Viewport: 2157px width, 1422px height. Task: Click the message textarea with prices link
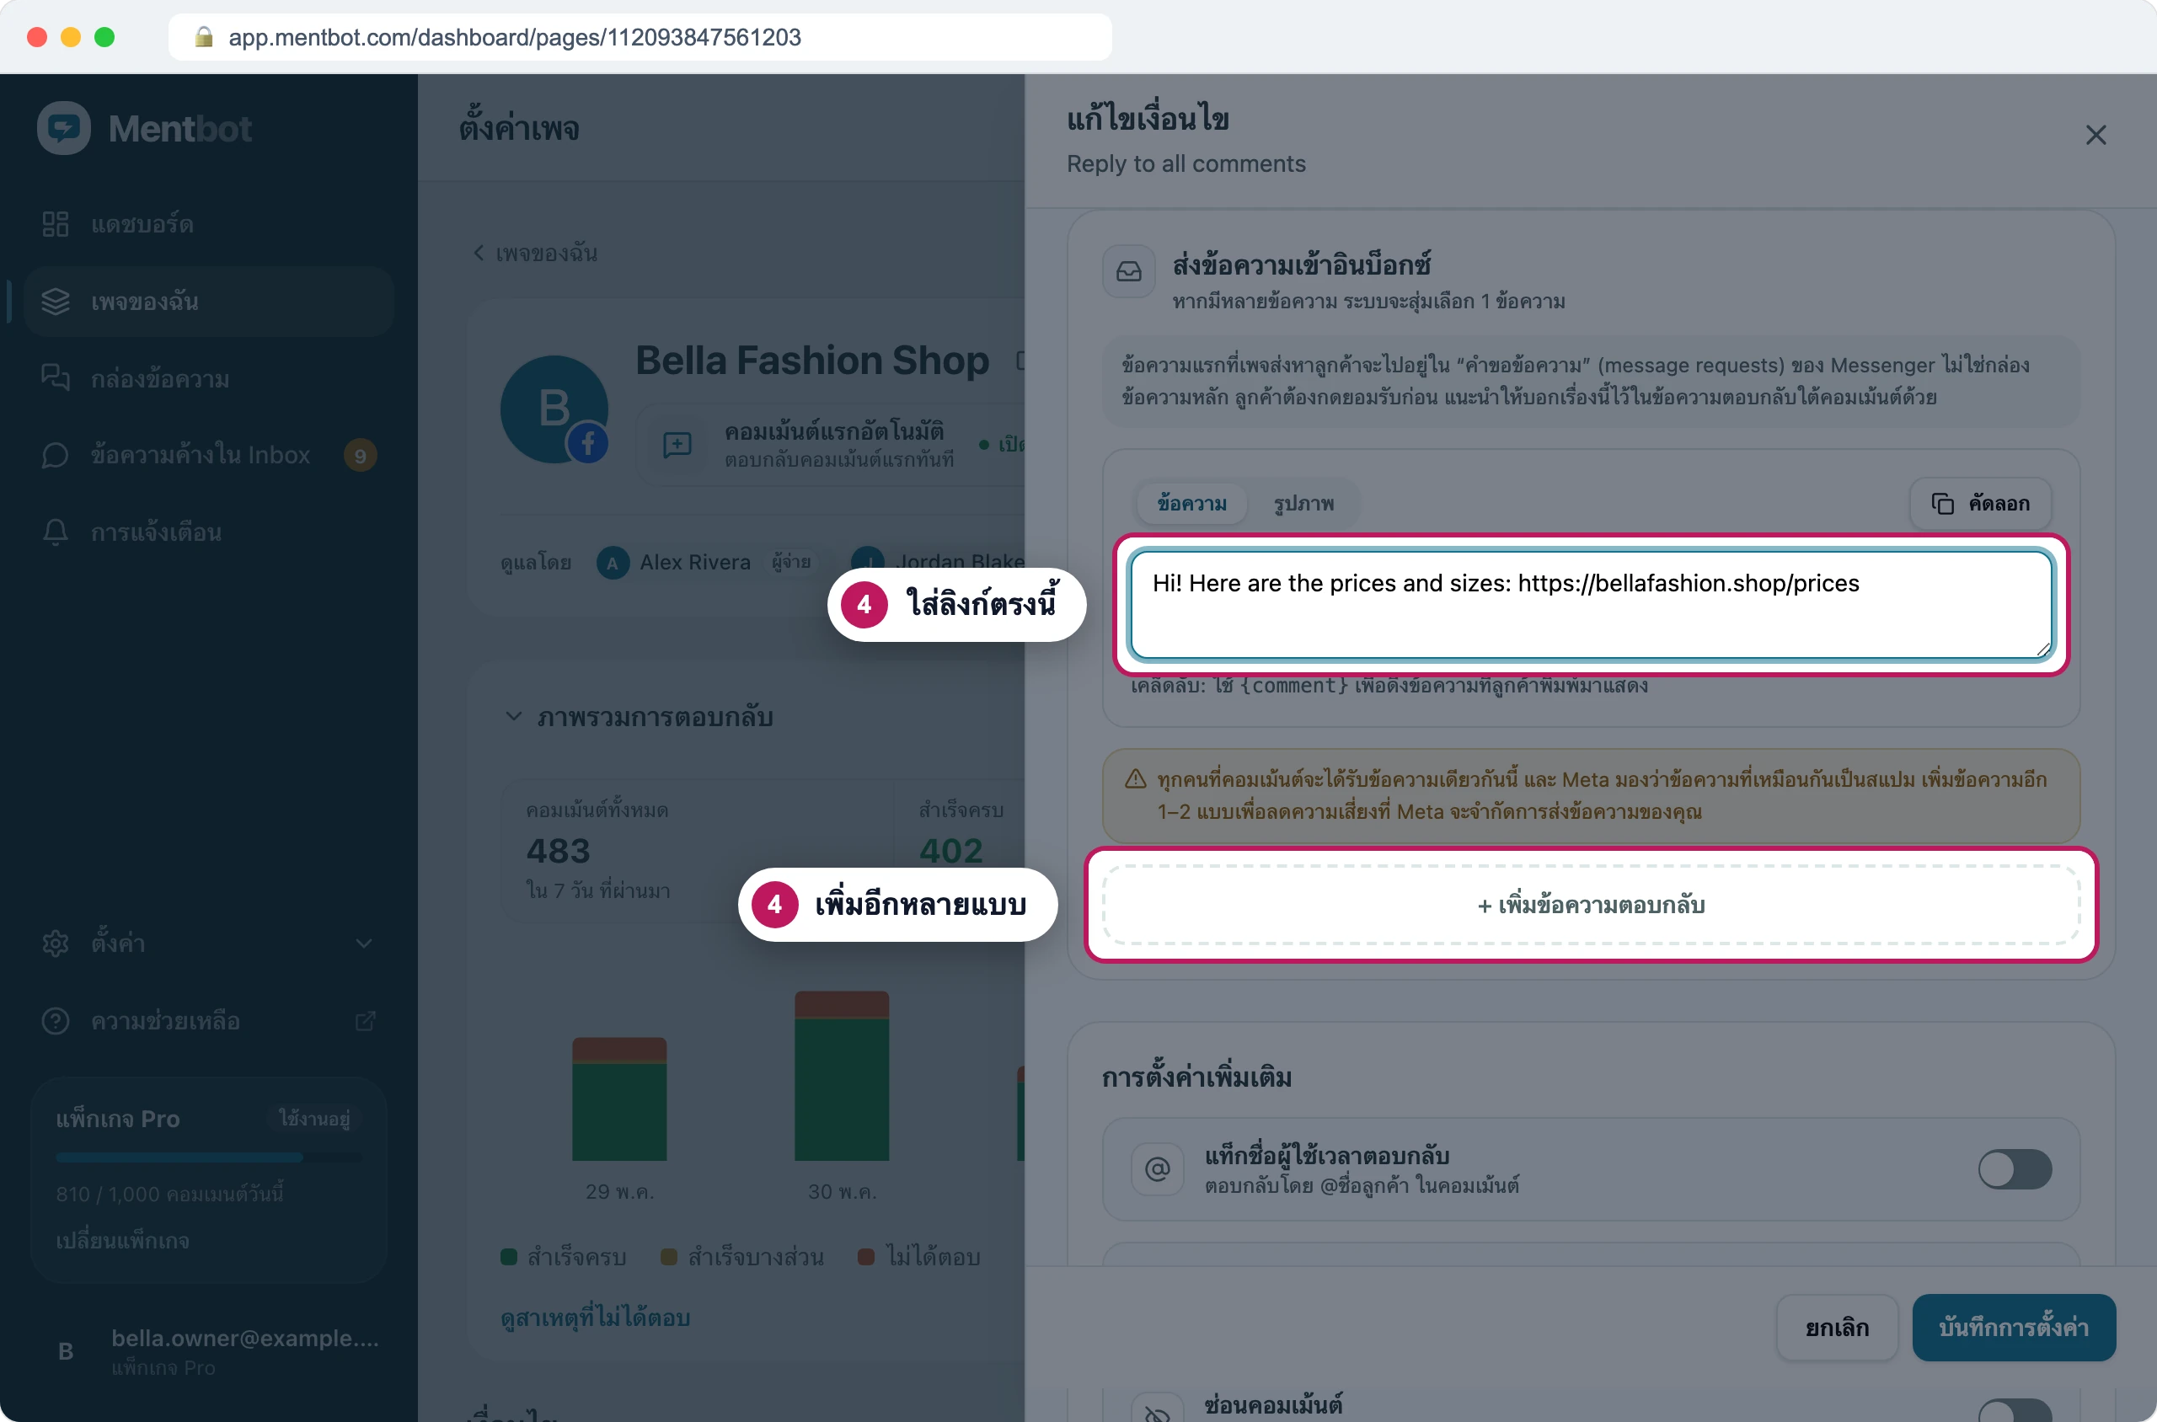1591,604
